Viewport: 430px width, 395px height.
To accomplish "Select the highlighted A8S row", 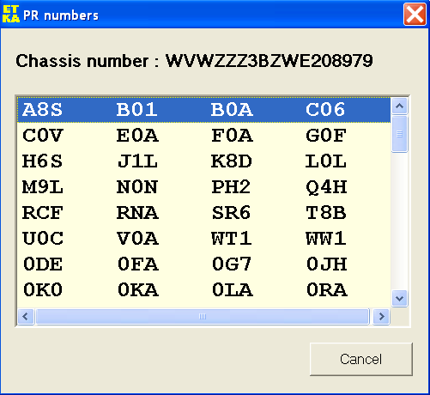I will pyautogui.click(x=203, y=110).
